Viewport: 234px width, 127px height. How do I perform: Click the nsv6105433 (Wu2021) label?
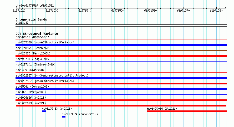pyautogui.click(x=57, y=109)
